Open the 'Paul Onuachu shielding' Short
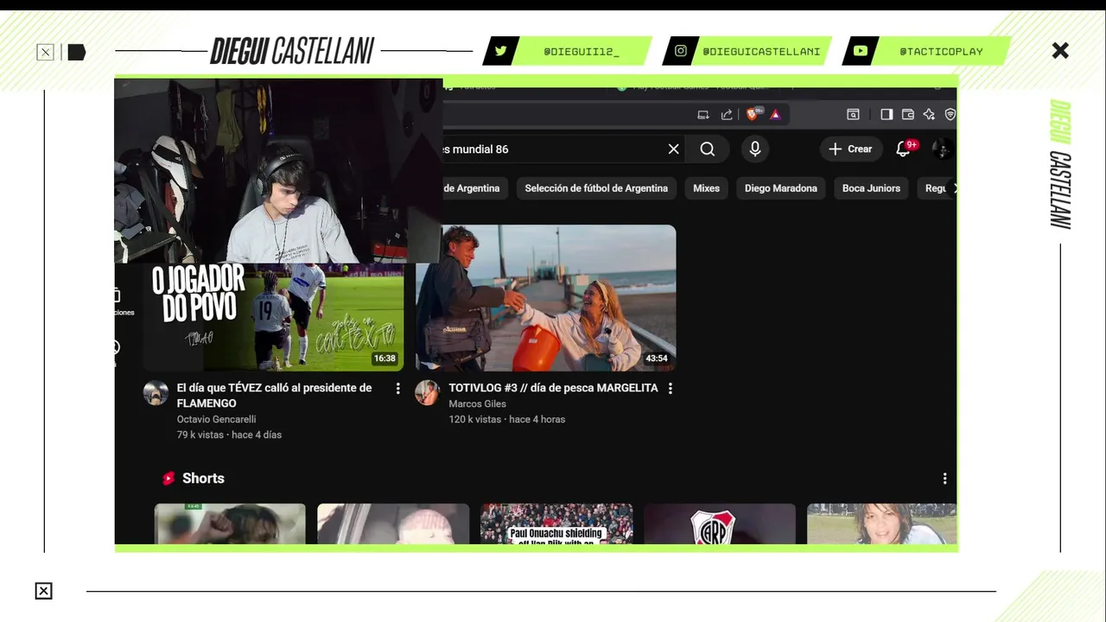 tap(556, 524)
